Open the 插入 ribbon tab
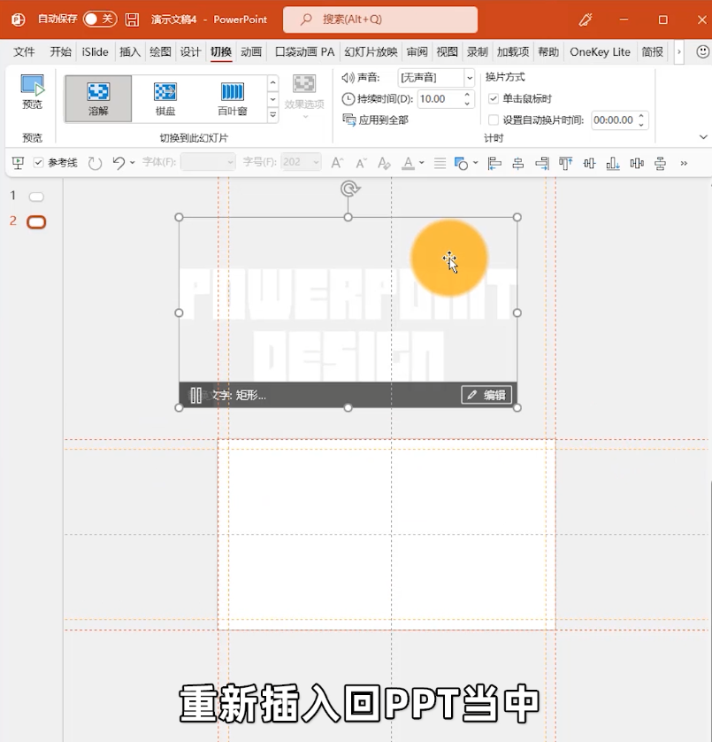This screenshot has height=742, width=712. point(130,52)
